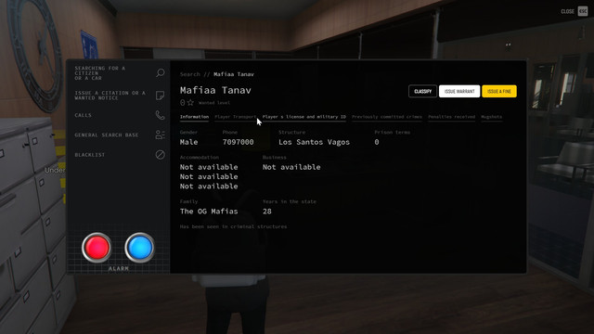Click the Mafiaa Tanav name heading

215,90
